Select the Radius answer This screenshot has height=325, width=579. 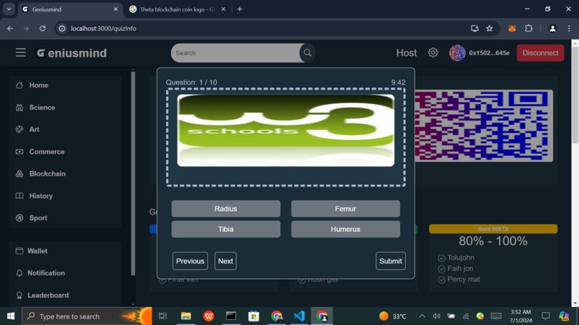coord(226,209)
